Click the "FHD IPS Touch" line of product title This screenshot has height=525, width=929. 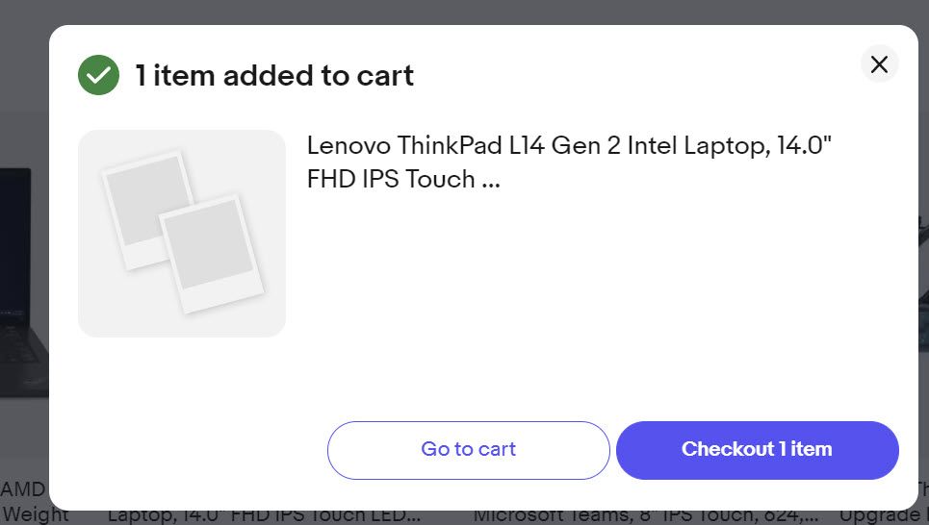coord(390,180)
